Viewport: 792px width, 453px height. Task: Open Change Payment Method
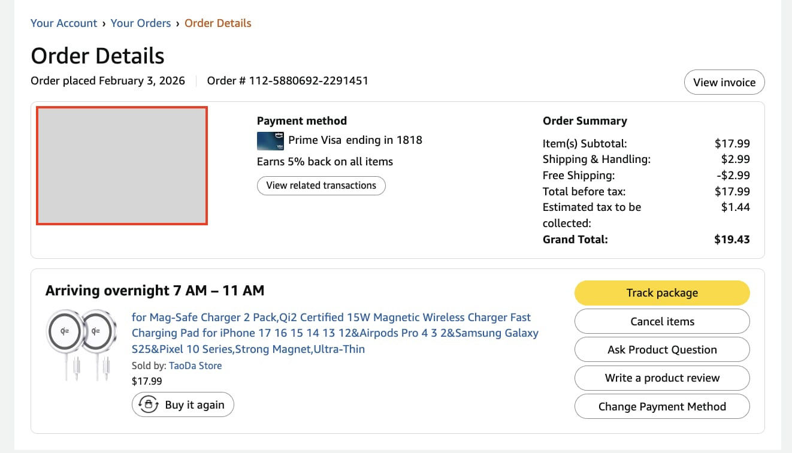click(662, 406)
